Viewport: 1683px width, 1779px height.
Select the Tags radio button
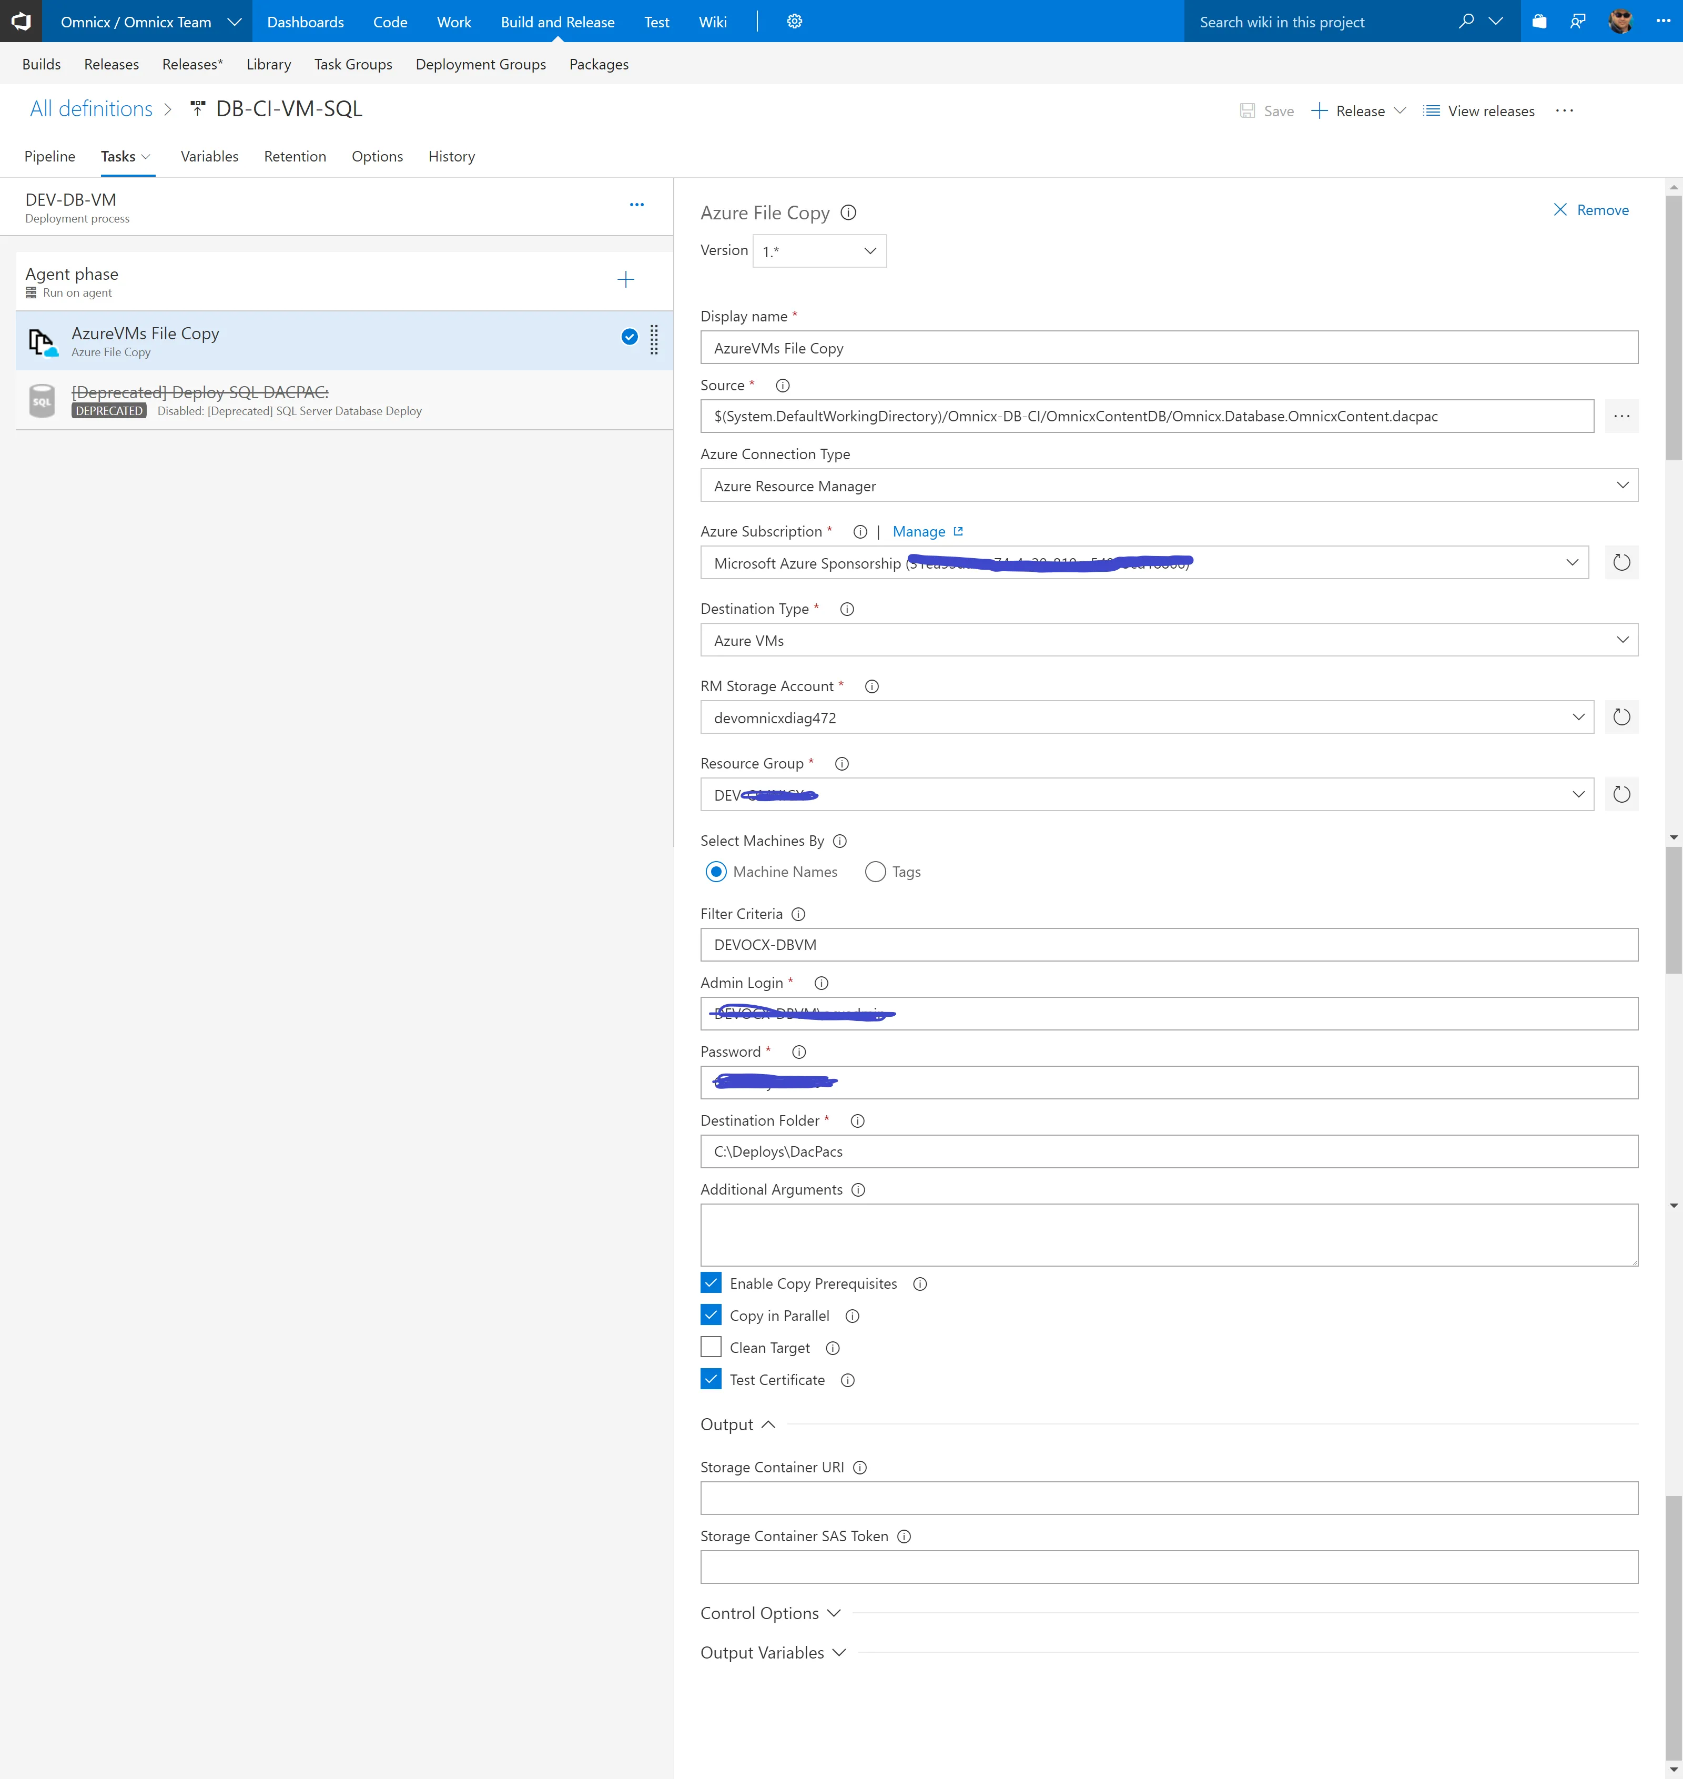(875, 872)
